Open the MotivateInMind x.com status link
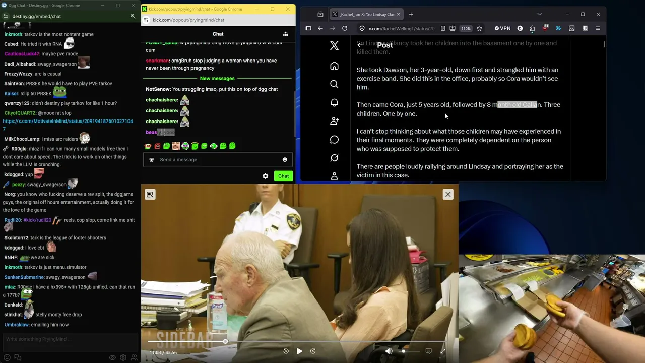The width and height of the screenshot is (645, 363). click(x=68, y=125)
